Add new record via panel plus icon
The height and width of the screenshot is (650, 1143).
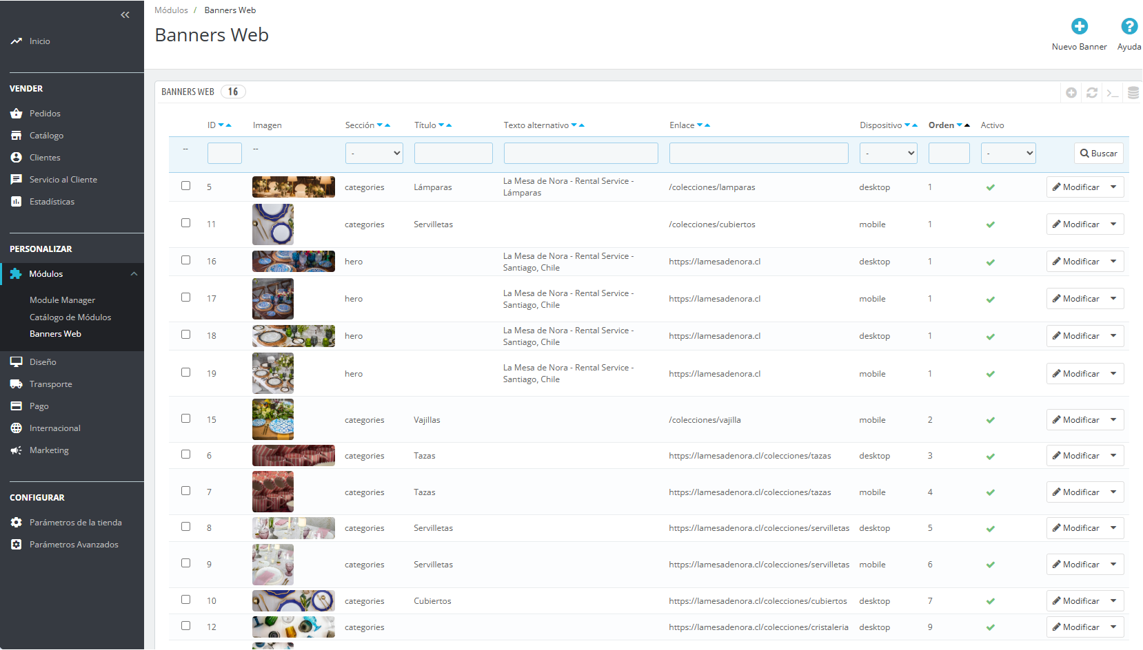tap(1071, 92)
